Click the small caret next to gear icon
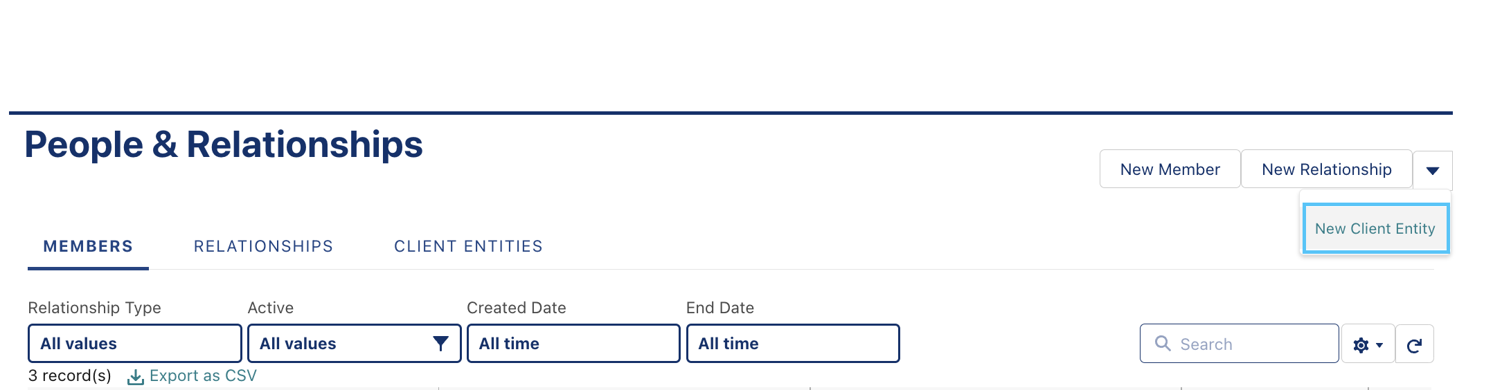The height and width of the screenshot is (390, 1493). [1379, 345]
